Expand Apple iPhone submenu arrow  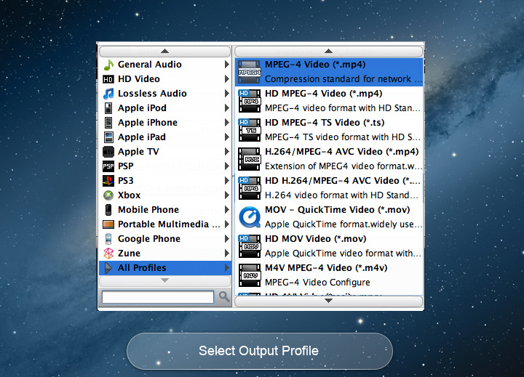[x=227, y=123]
